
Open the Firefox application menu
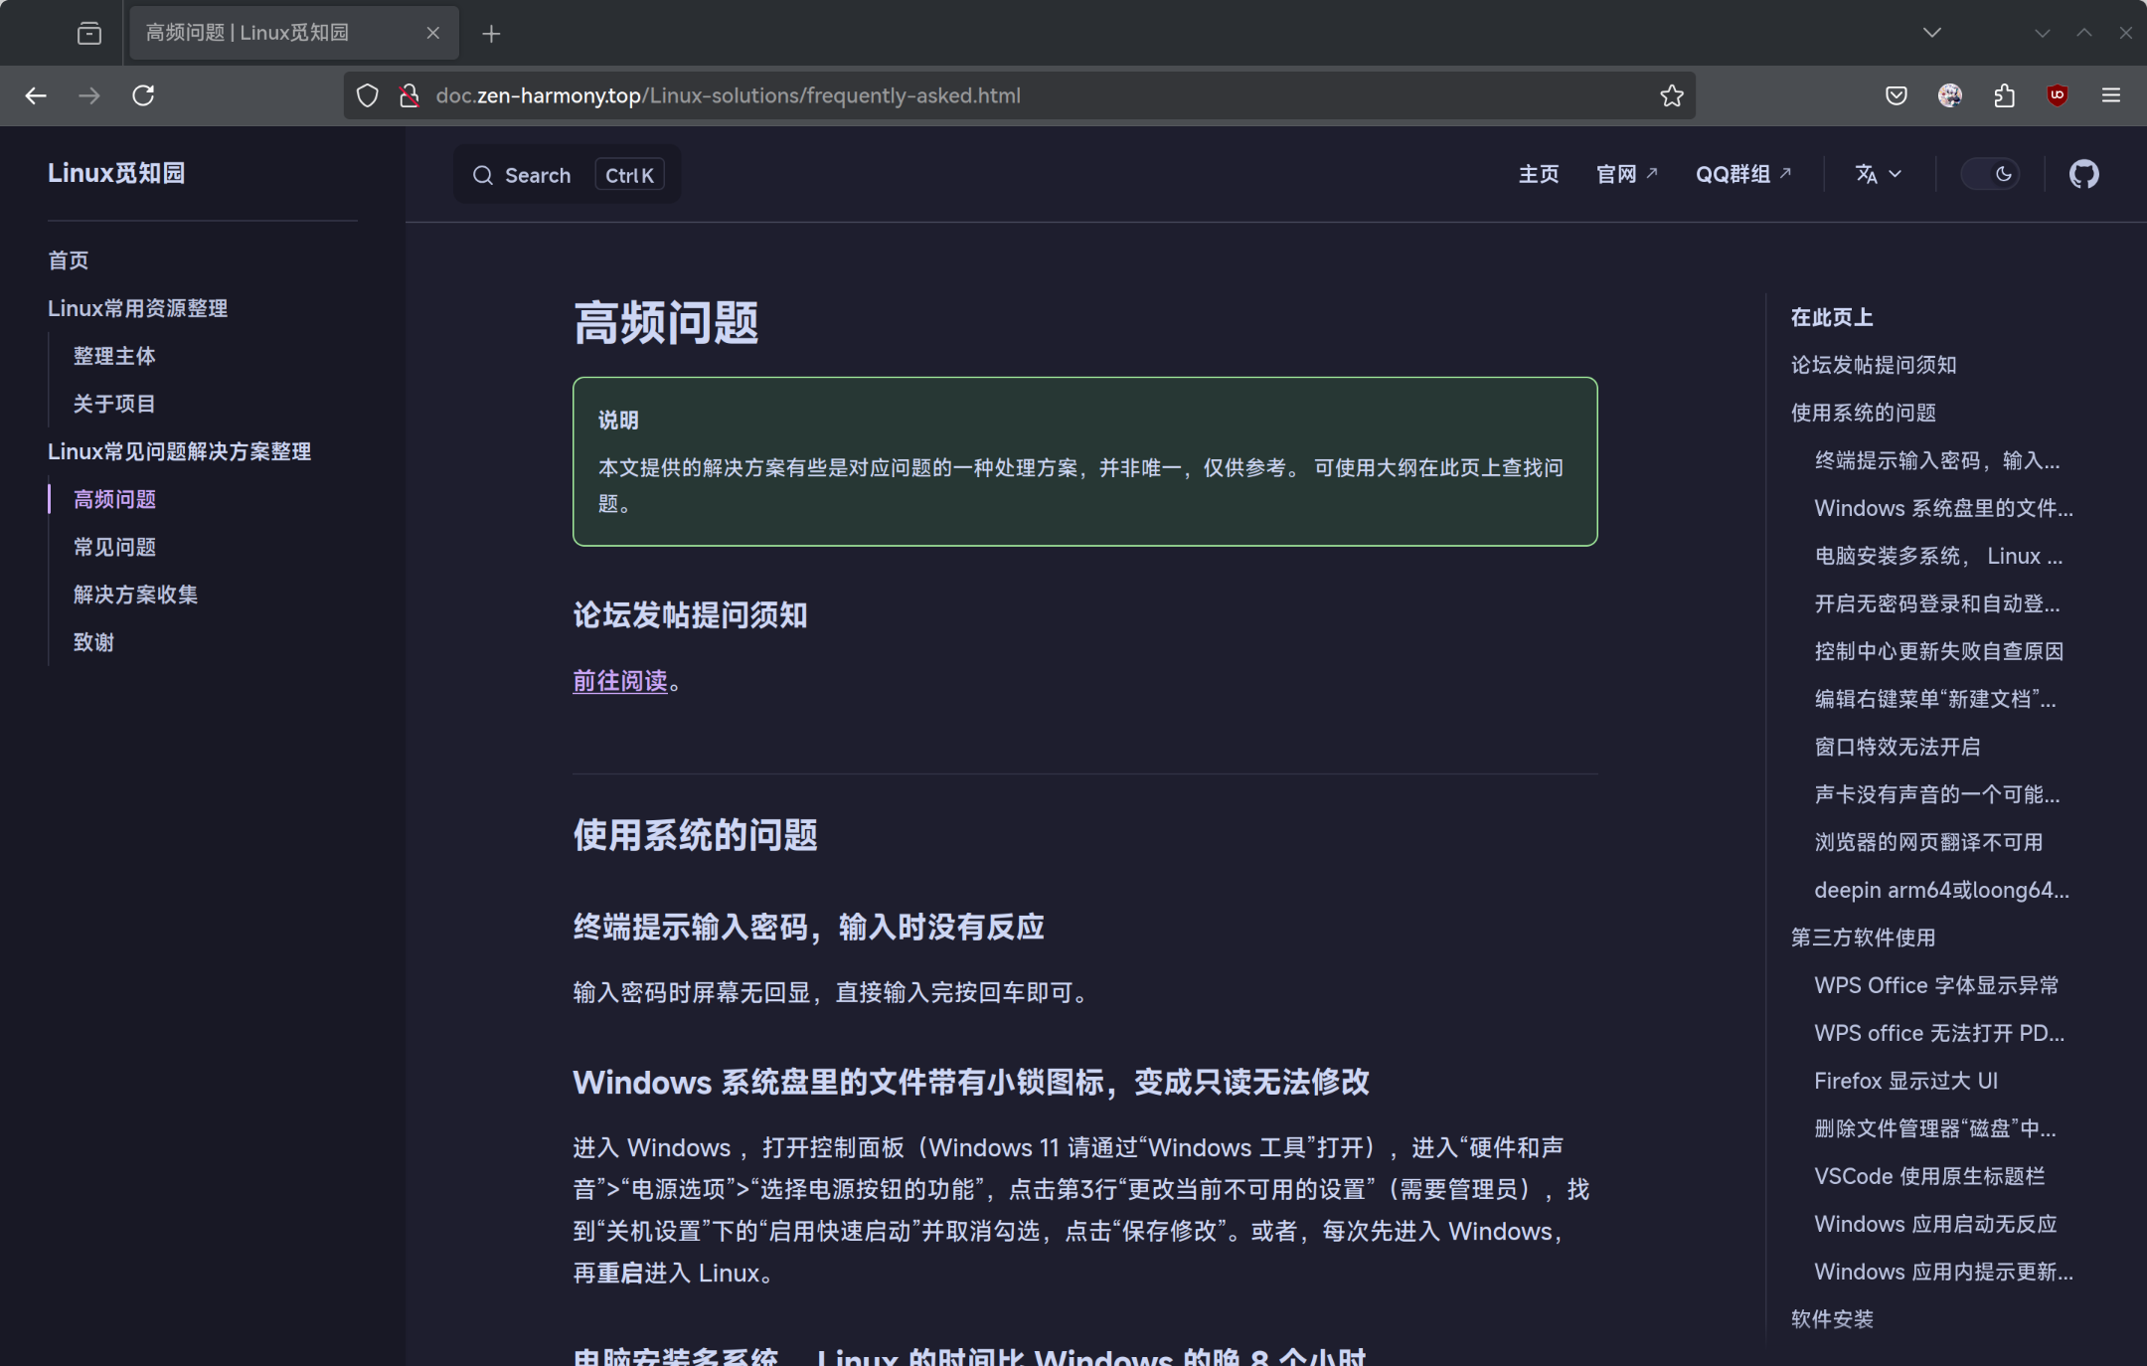(x=2109, y=95)
